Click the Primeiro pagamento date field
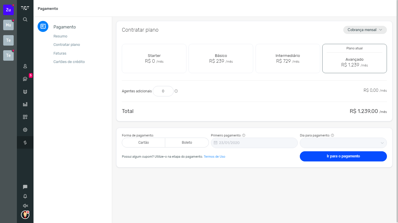The image size is (398, 223). point(254,143)
